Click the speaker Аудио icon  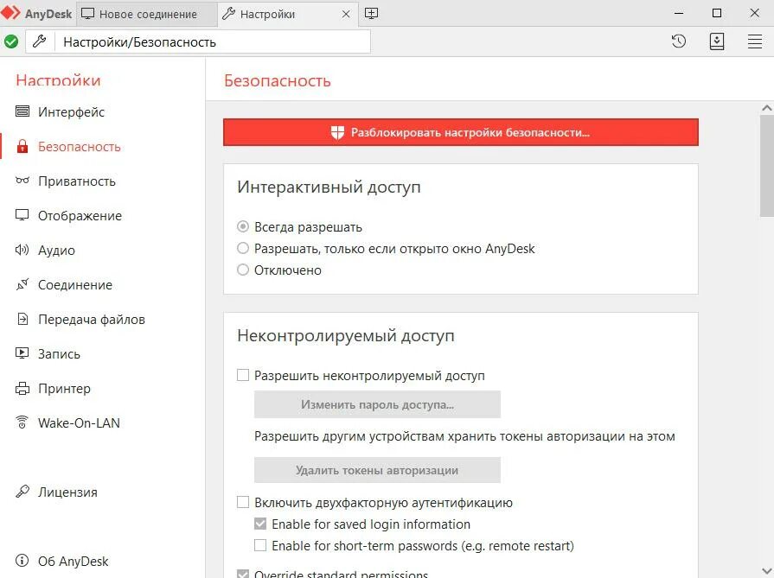pos(22,250)
